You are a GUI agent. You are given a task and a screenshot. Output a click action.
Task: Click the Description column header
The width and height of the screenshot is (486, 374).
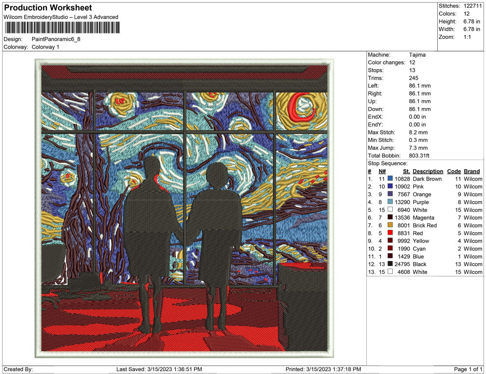(428, 171)
